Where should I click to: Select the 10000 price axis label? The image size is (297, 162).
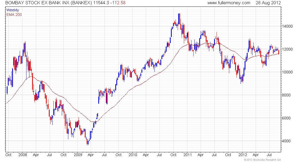[287, 72]
